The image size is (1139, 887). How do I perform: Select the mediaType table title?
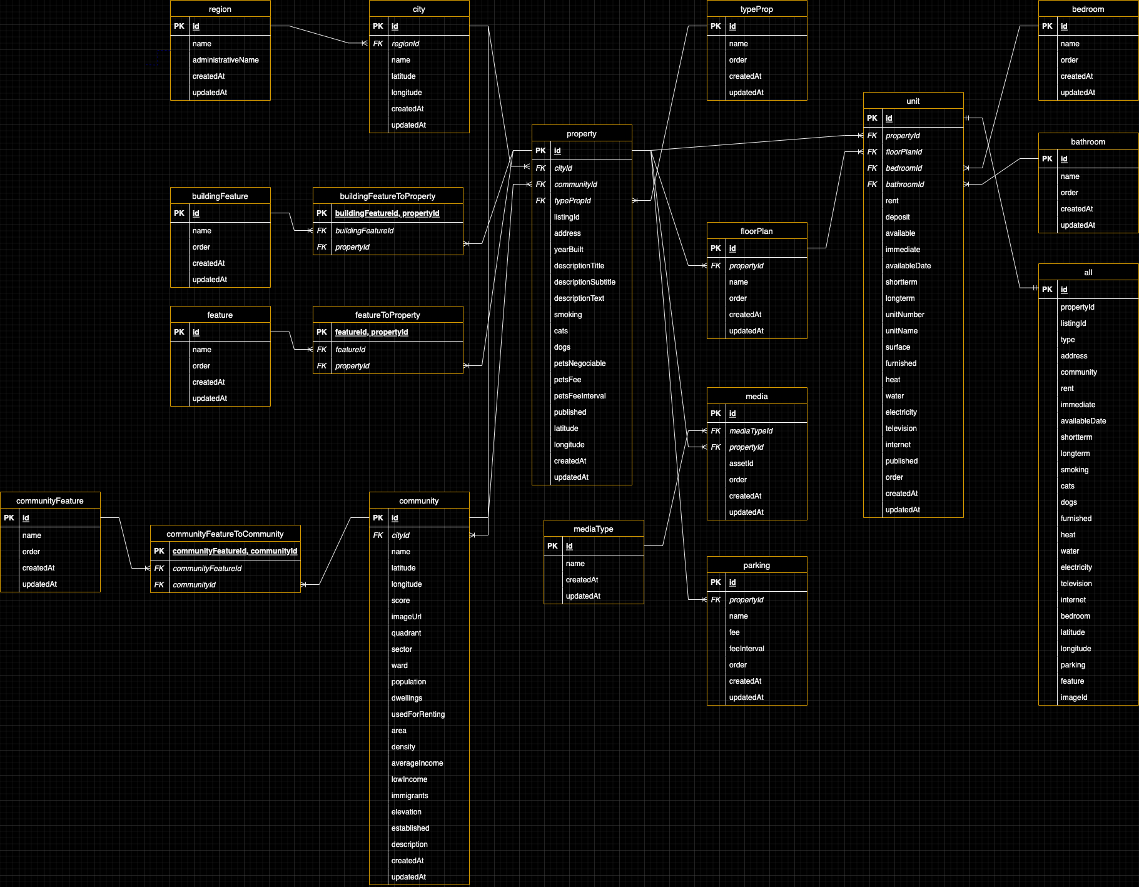[x=594, y=529]
